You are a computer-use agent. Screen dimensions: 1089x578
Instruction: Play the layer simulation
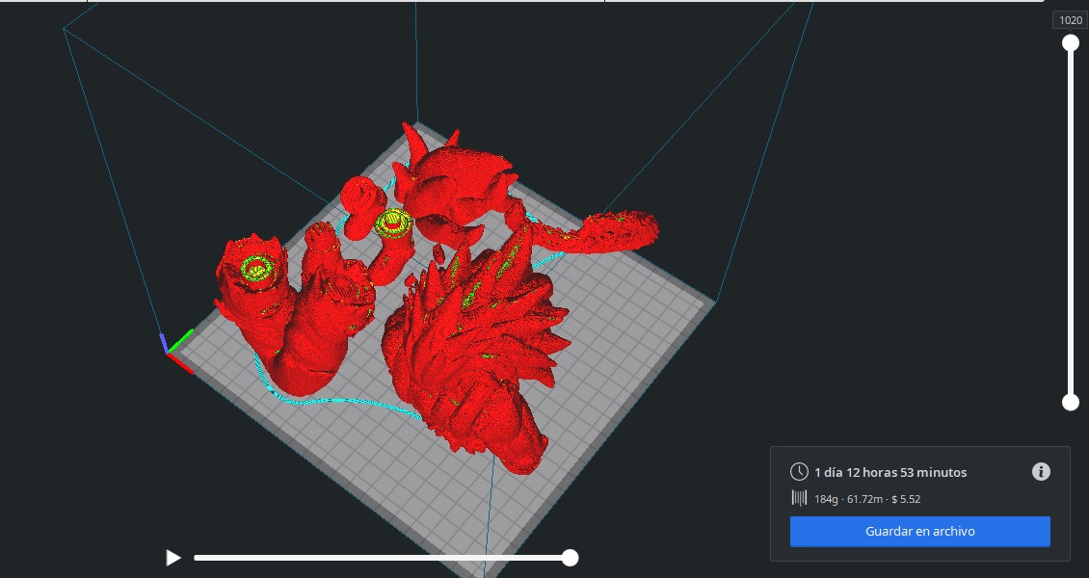coord(173,557)
